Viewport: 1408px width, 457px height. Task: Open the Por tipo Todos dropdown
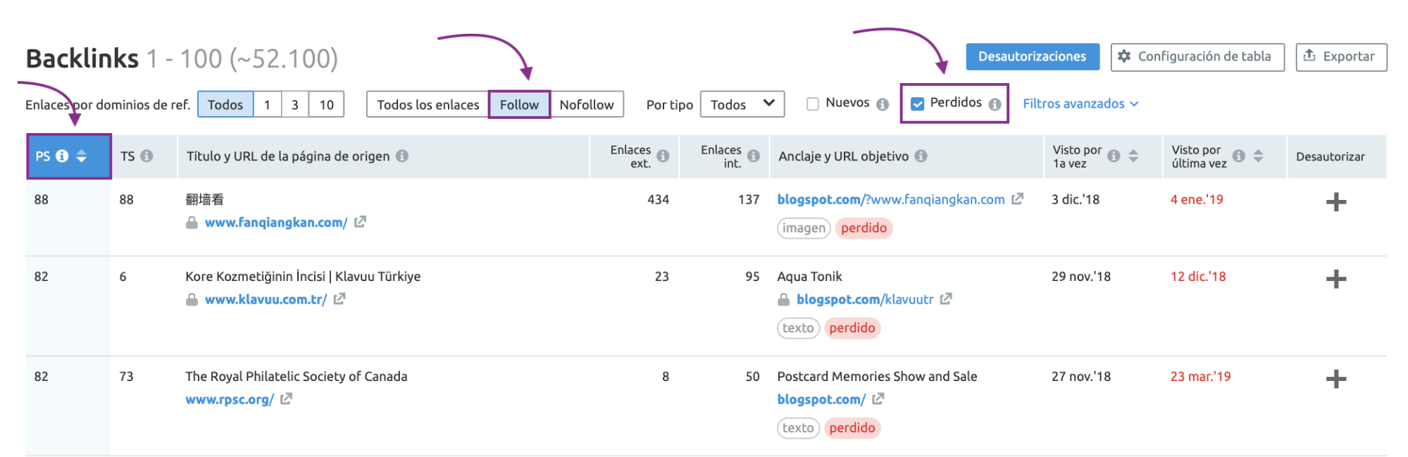[742, 104]
